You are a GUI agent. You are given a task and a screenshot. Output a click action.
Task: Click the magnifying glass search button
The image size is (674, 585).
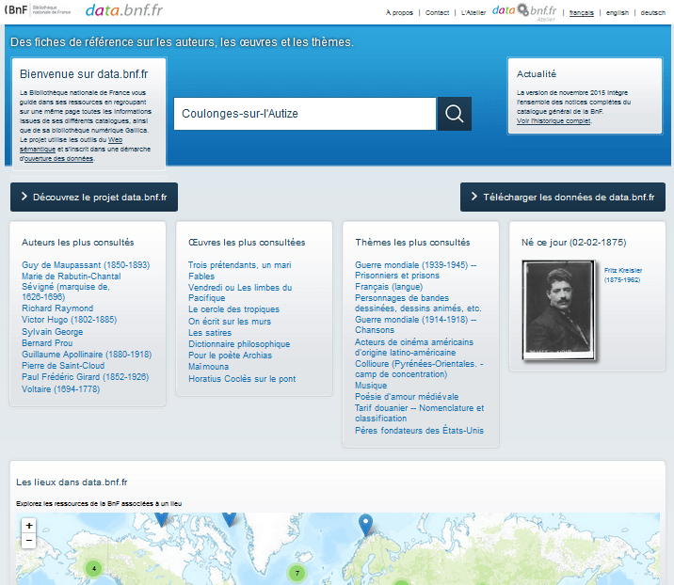tap(454, 114)
